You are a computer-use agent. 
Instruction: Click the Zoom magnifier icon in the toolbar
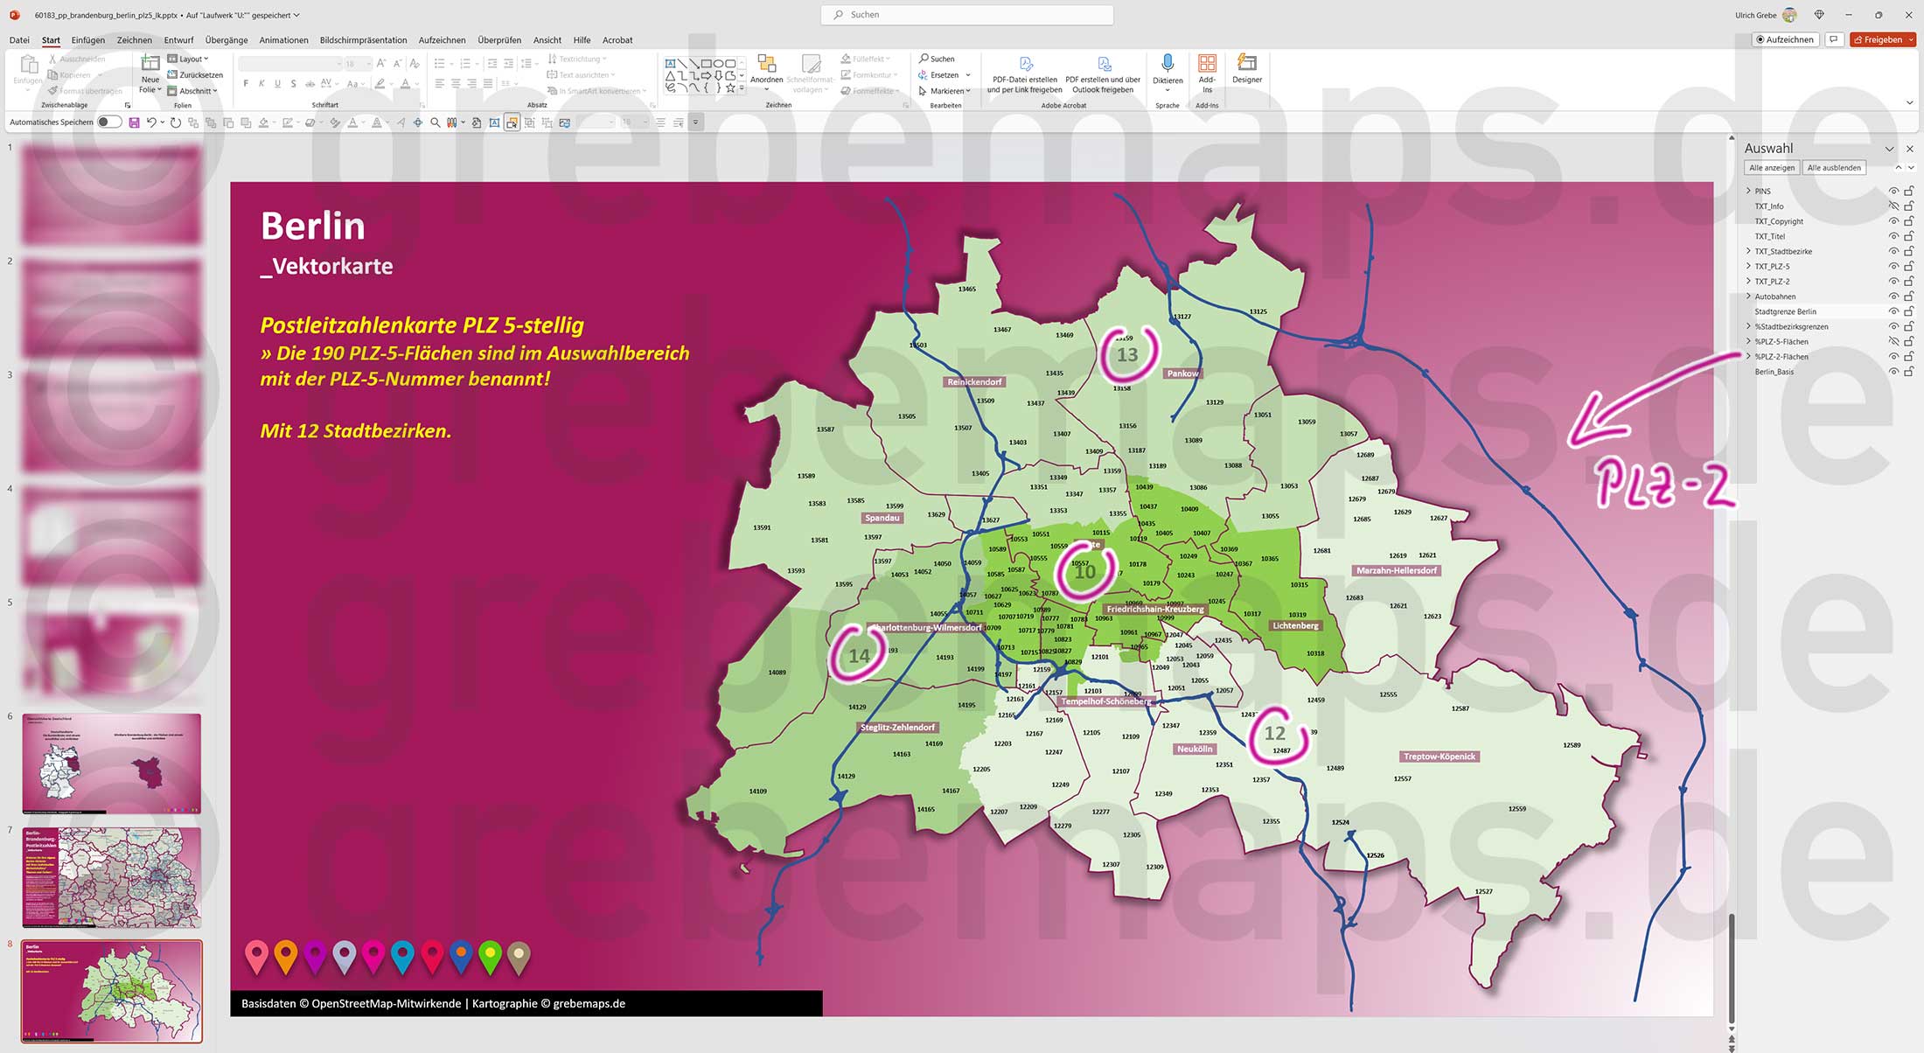(435, 122)
